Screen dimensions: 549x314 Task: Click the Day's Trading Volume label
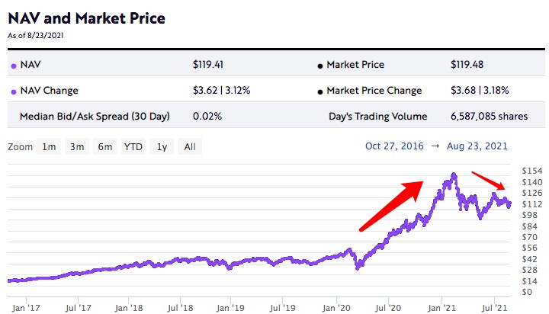tap(377, 117)
